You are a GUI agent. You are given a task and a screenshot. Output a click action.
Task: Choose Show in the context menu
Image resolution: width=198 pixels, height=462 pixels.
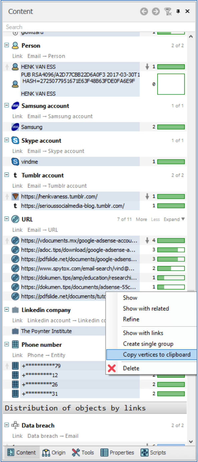[x=130, y=298]
